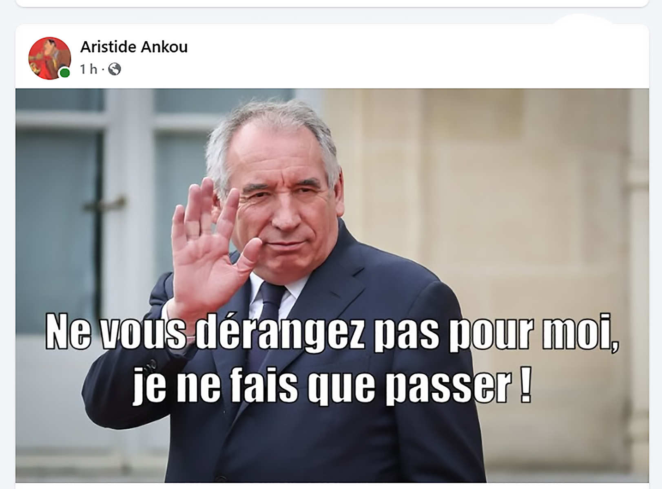The width and height of the screenshot is (662, 489).
Task: Open the meme image of the waving man
Action: [x=332, y=285]
